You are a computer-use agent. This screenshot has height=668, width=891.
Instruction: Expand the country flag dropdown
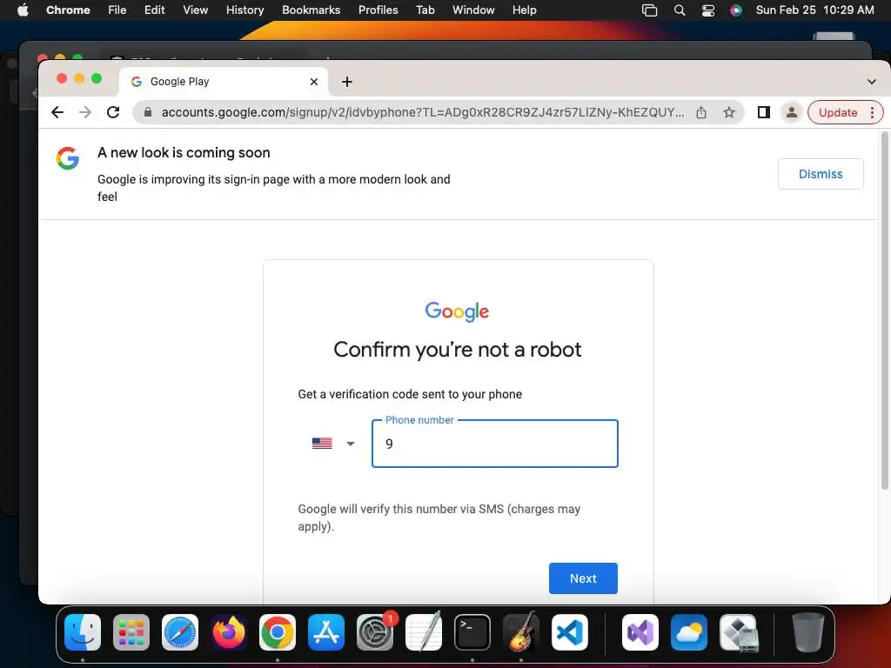333,444
